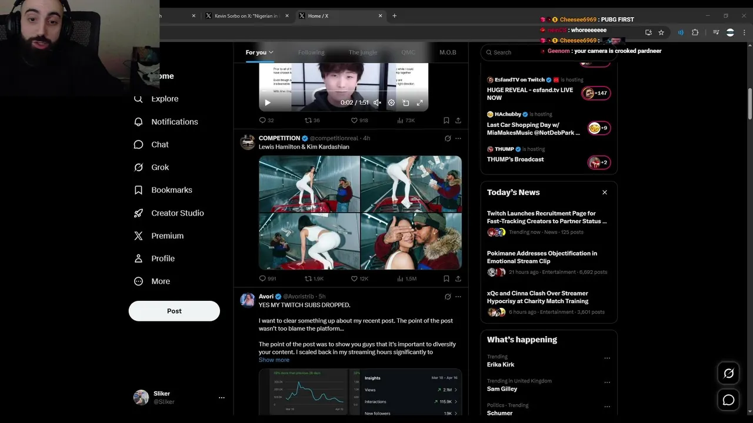The image size is (753, 423).
Task: Open Grok explain on Avori post
Action: 448,297
